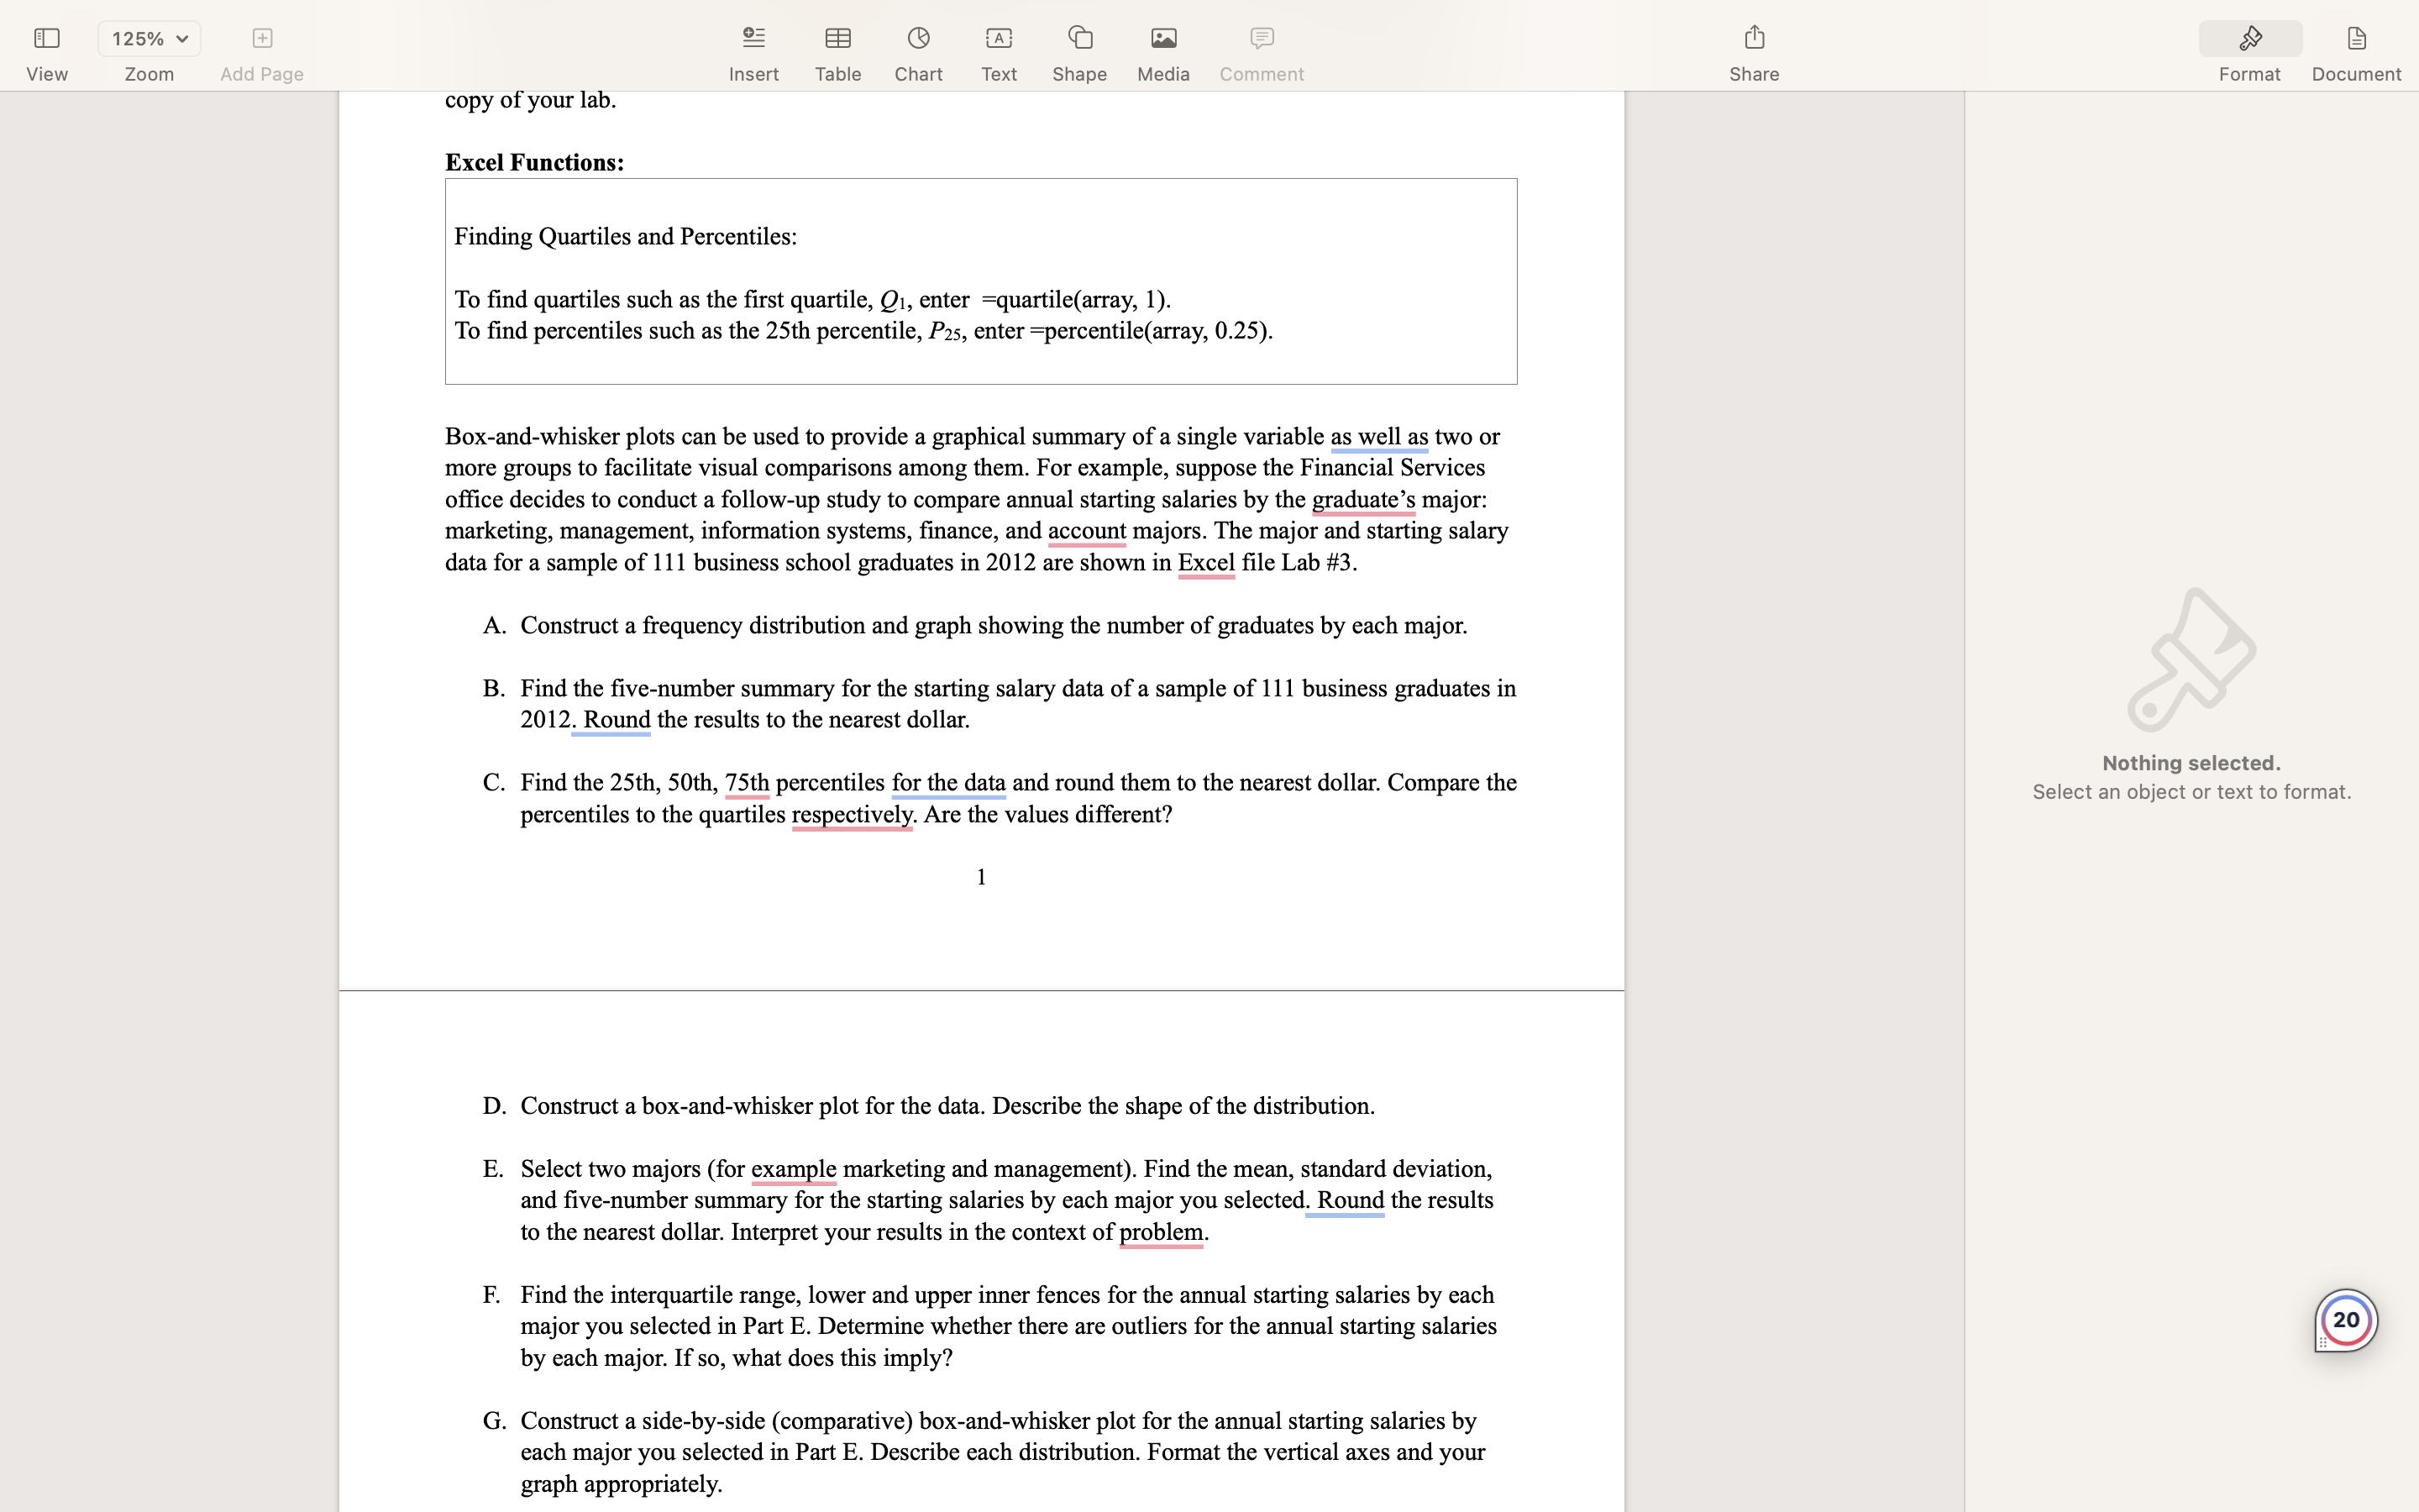Open the Chart picker

(x=917, y=39)
